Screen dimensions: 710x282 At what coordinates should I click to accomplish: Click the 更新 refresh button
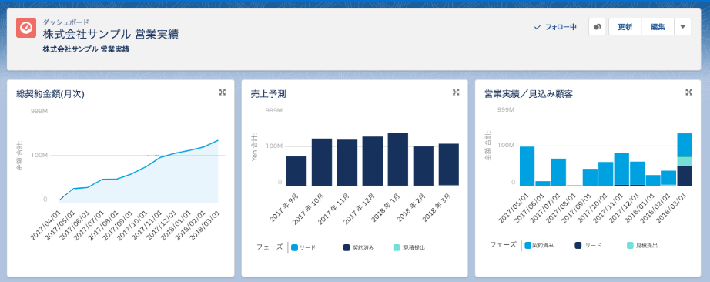(x=625, y=27)
